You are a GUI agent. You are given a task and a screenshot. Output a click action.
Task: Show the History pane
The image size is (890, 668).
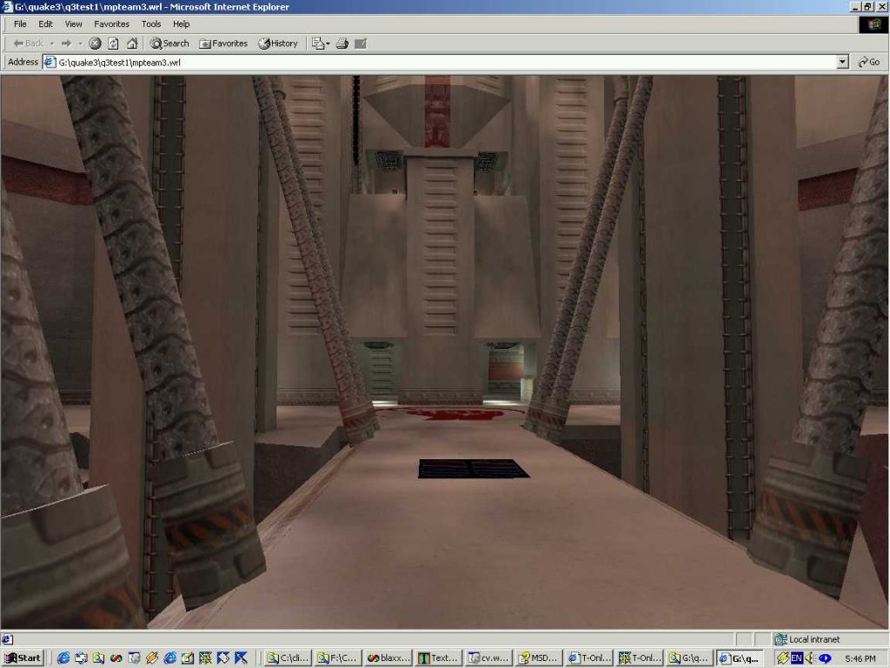[x=278, y=43]
